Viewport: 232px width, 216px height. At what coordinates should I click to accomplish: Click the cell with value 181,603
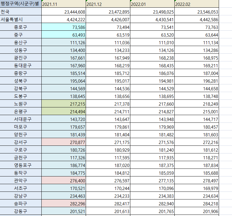(197, 134)
